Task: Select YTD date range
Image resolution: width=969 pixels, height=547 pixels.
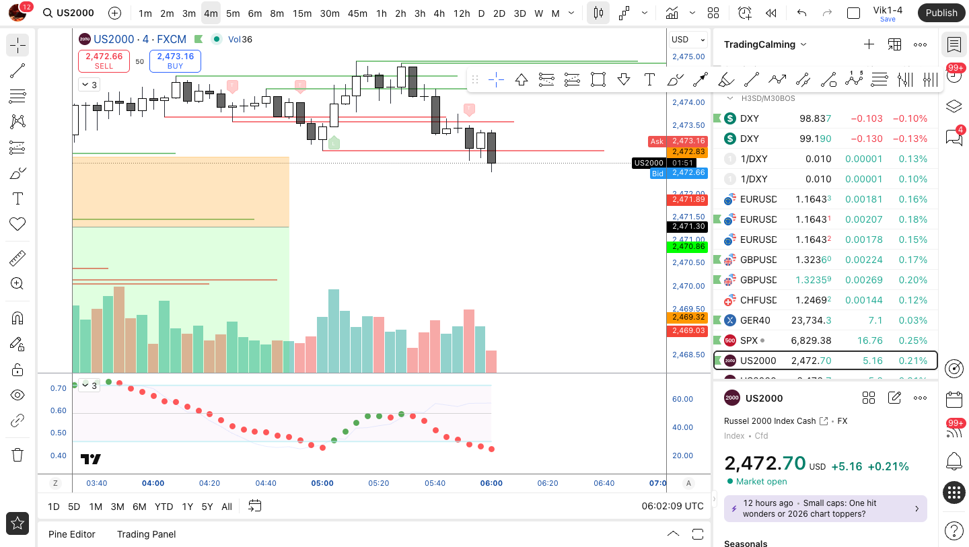Action: pyautogui.click(x=164, y=507)
